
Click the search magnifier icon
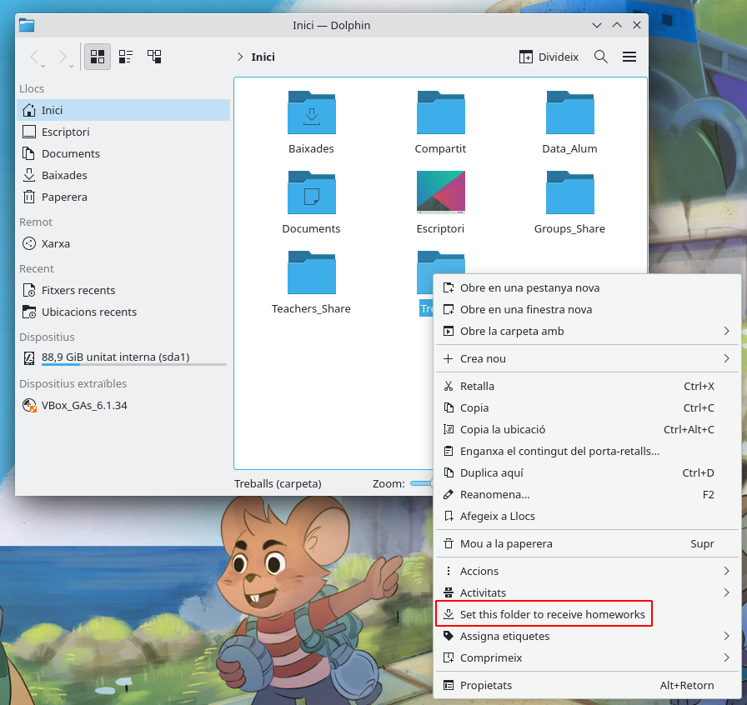click(x=600, y=57)
